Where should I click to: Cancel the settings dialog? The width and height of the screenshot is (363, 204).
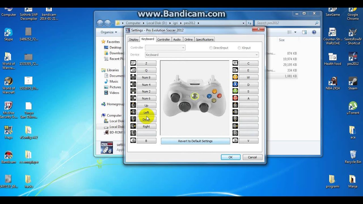coord(252,157)
